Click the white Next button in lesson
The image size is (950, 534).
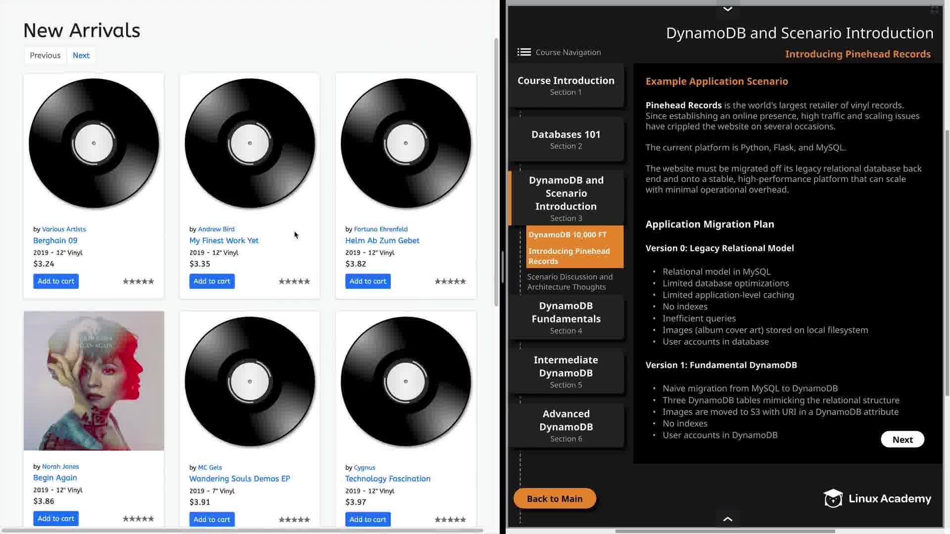click(x=902, y=440)
